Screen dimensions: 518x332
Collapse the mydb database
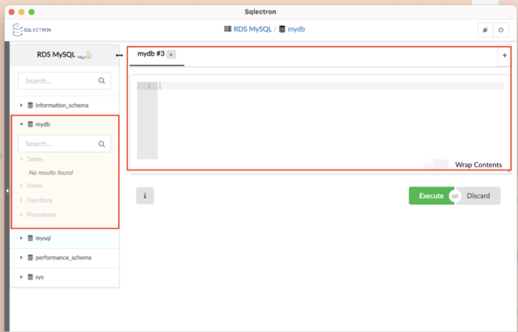21,124
